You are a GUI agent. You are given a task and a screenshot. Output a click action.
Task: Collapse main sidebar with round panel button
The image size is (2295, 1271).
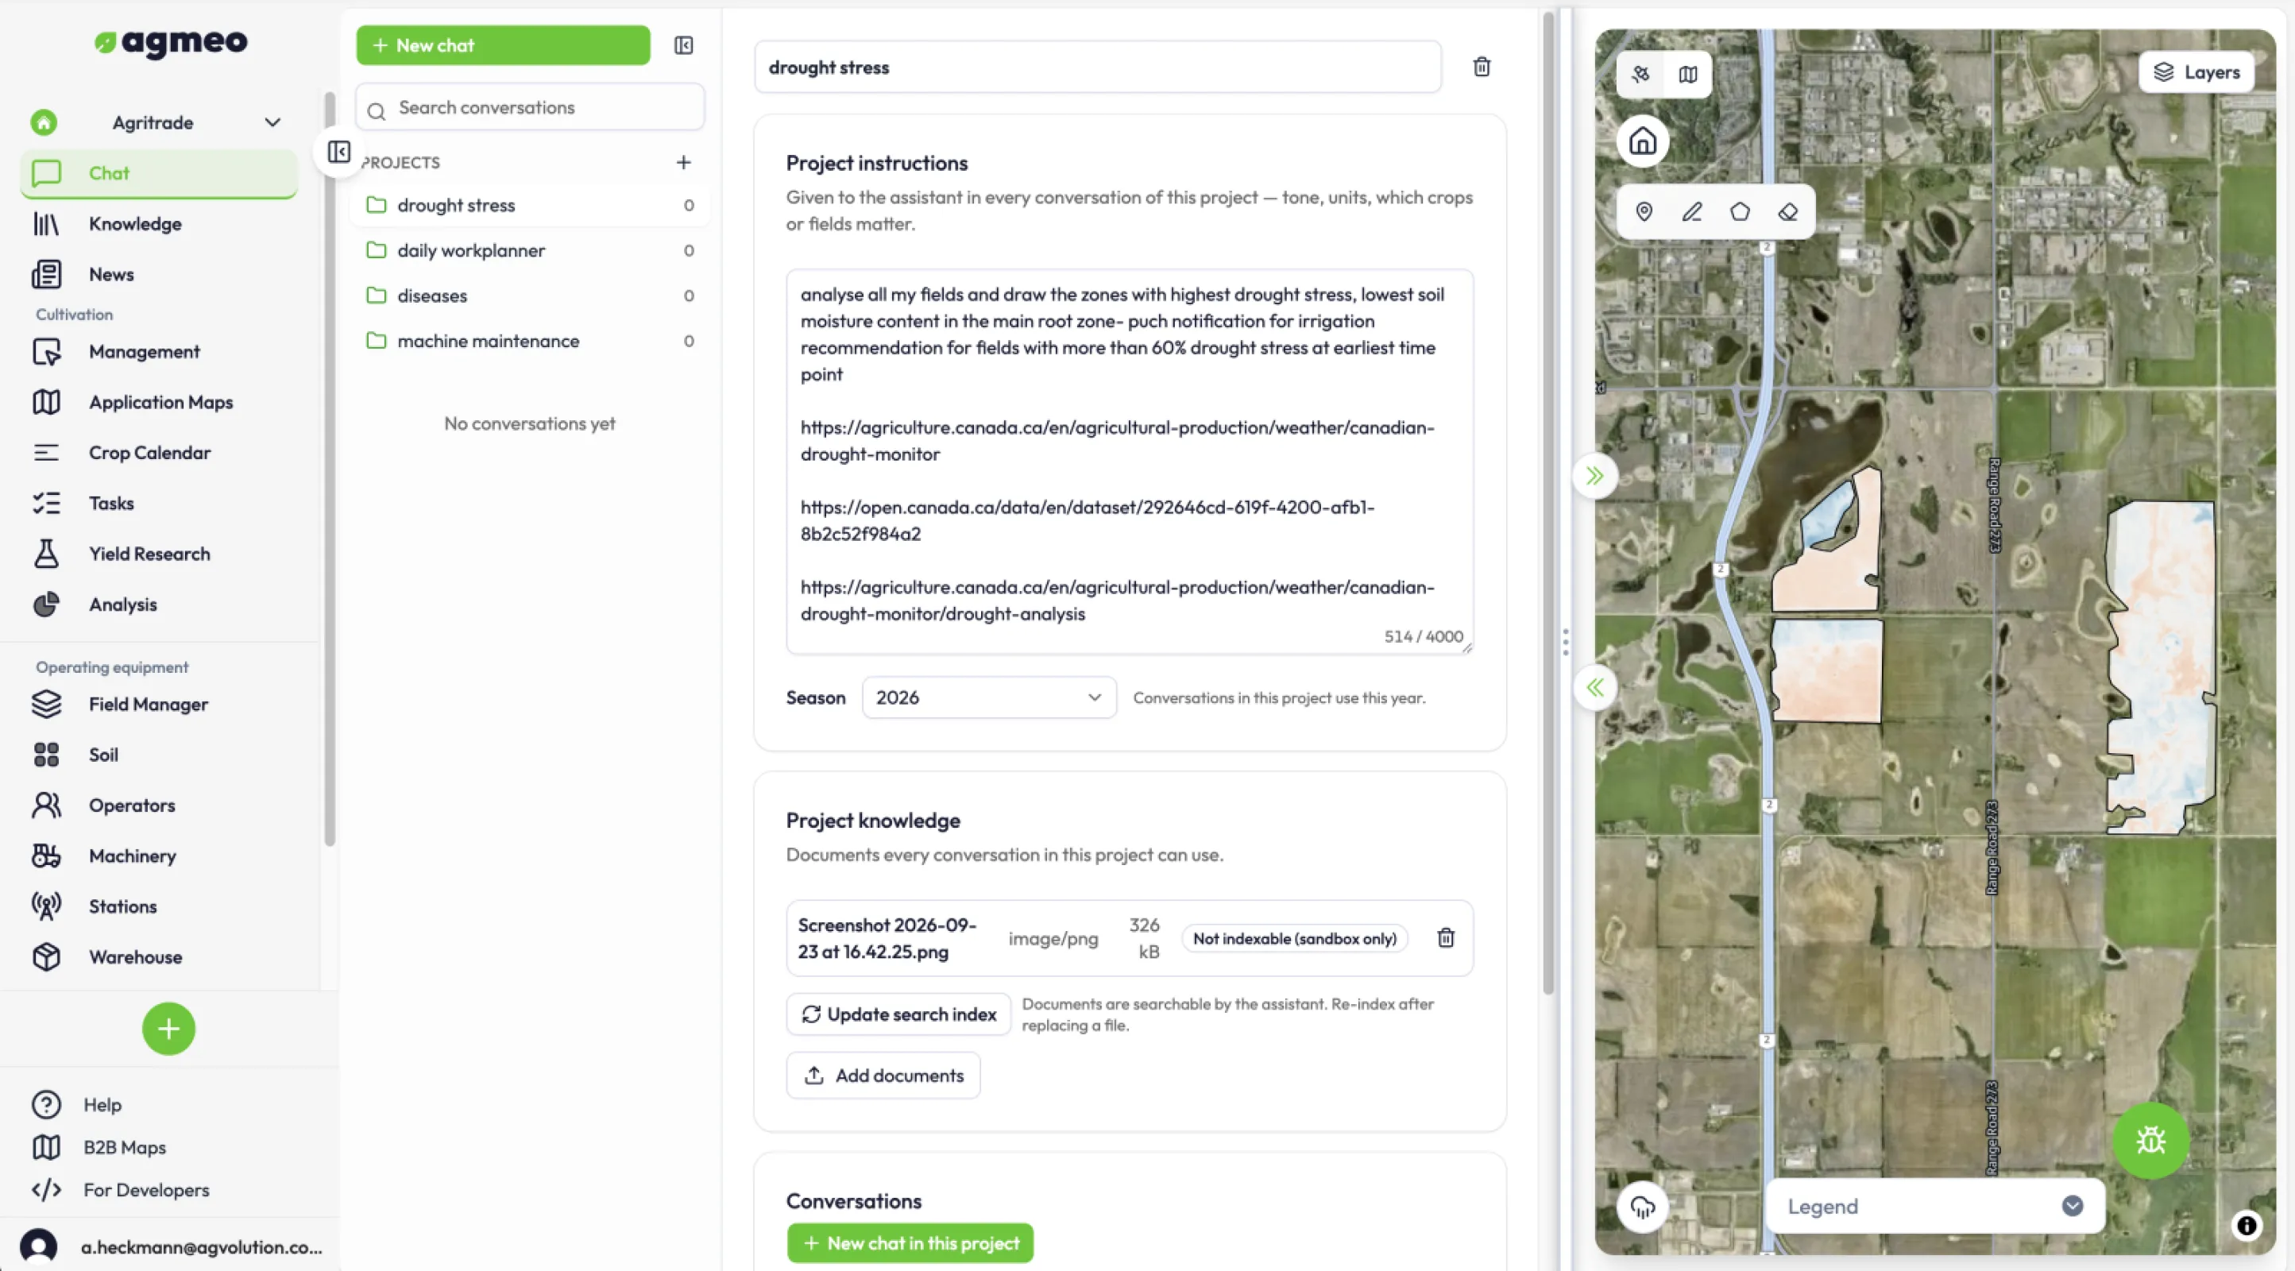tap(338, 152)
